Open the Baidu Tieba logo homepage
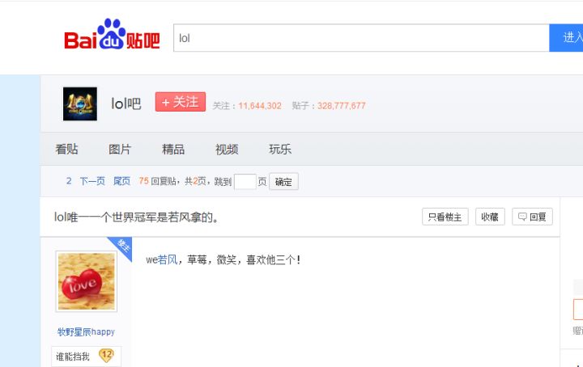This screenshot has width=583, height=367. [112, 35]
